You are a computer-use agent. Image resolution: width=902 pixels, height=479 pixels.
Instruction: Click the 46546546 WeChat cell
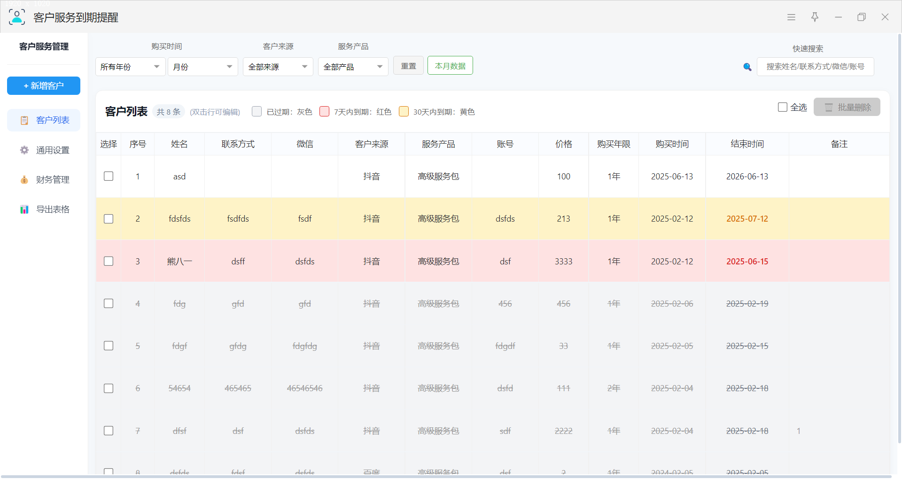click(304, 388)
